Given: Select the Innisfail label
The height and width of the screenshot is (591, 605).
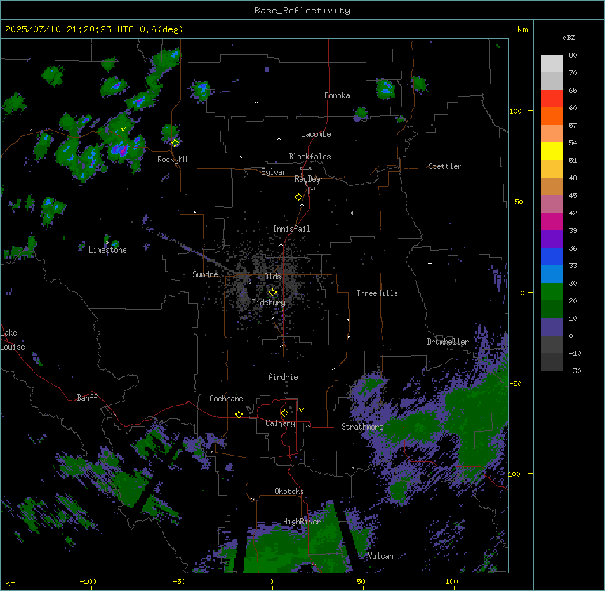Looking at the screenshot, I should click(291, 229).
